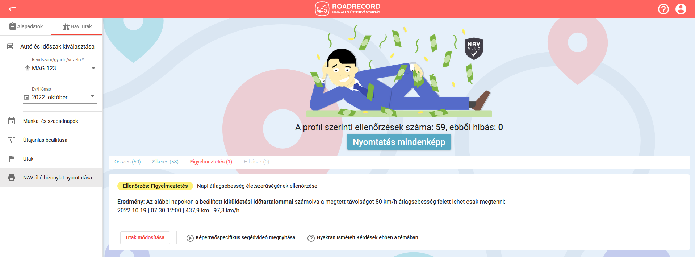Click the flag icon next to Utak
This screenshot has height=257, width=695.
click(12, 159)
